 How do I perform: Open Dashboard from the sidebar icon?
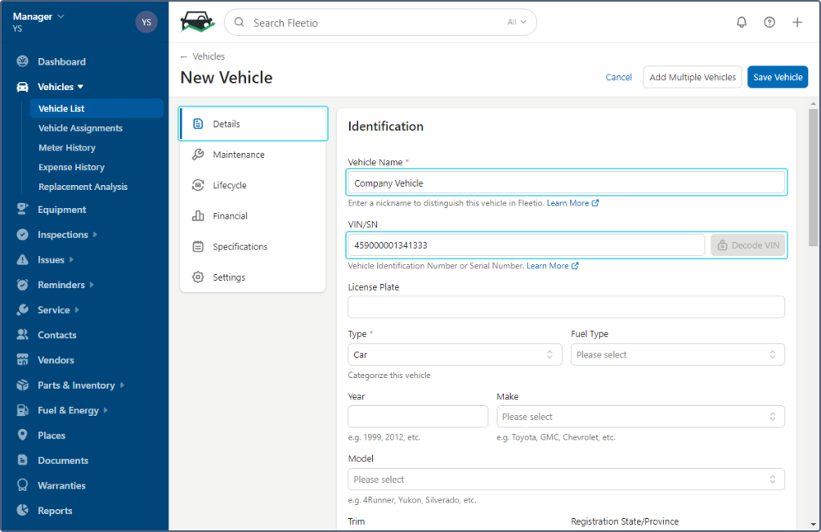pyautogui.click(x=22, y=61)
